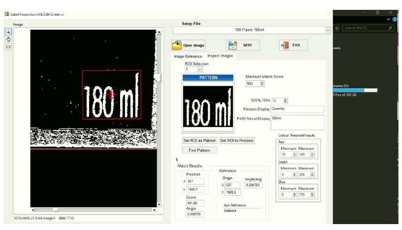Click the TOTAL ROIs stepper arrows

tap(286, 100)
